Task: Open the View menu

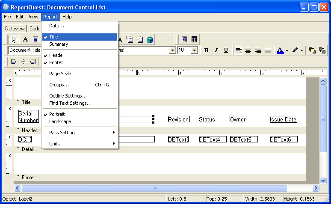Action: click(33, 17)
